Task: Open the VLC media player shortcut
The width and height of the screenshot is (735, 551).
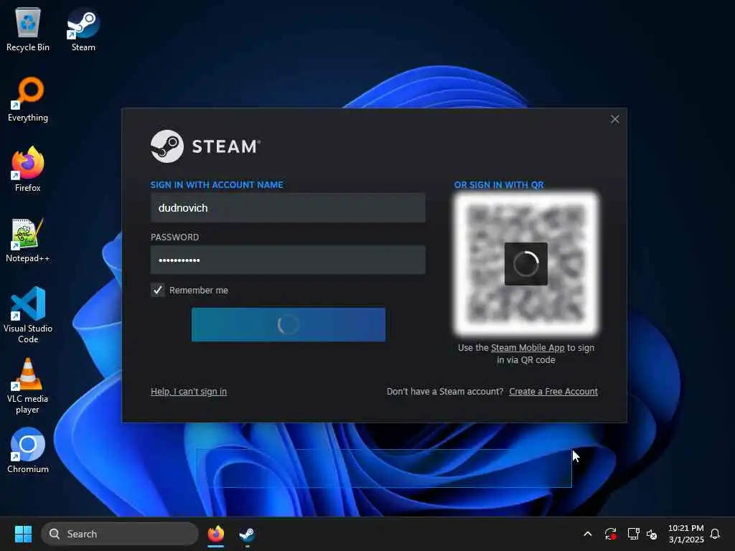Action: click(x=28, y=386)
